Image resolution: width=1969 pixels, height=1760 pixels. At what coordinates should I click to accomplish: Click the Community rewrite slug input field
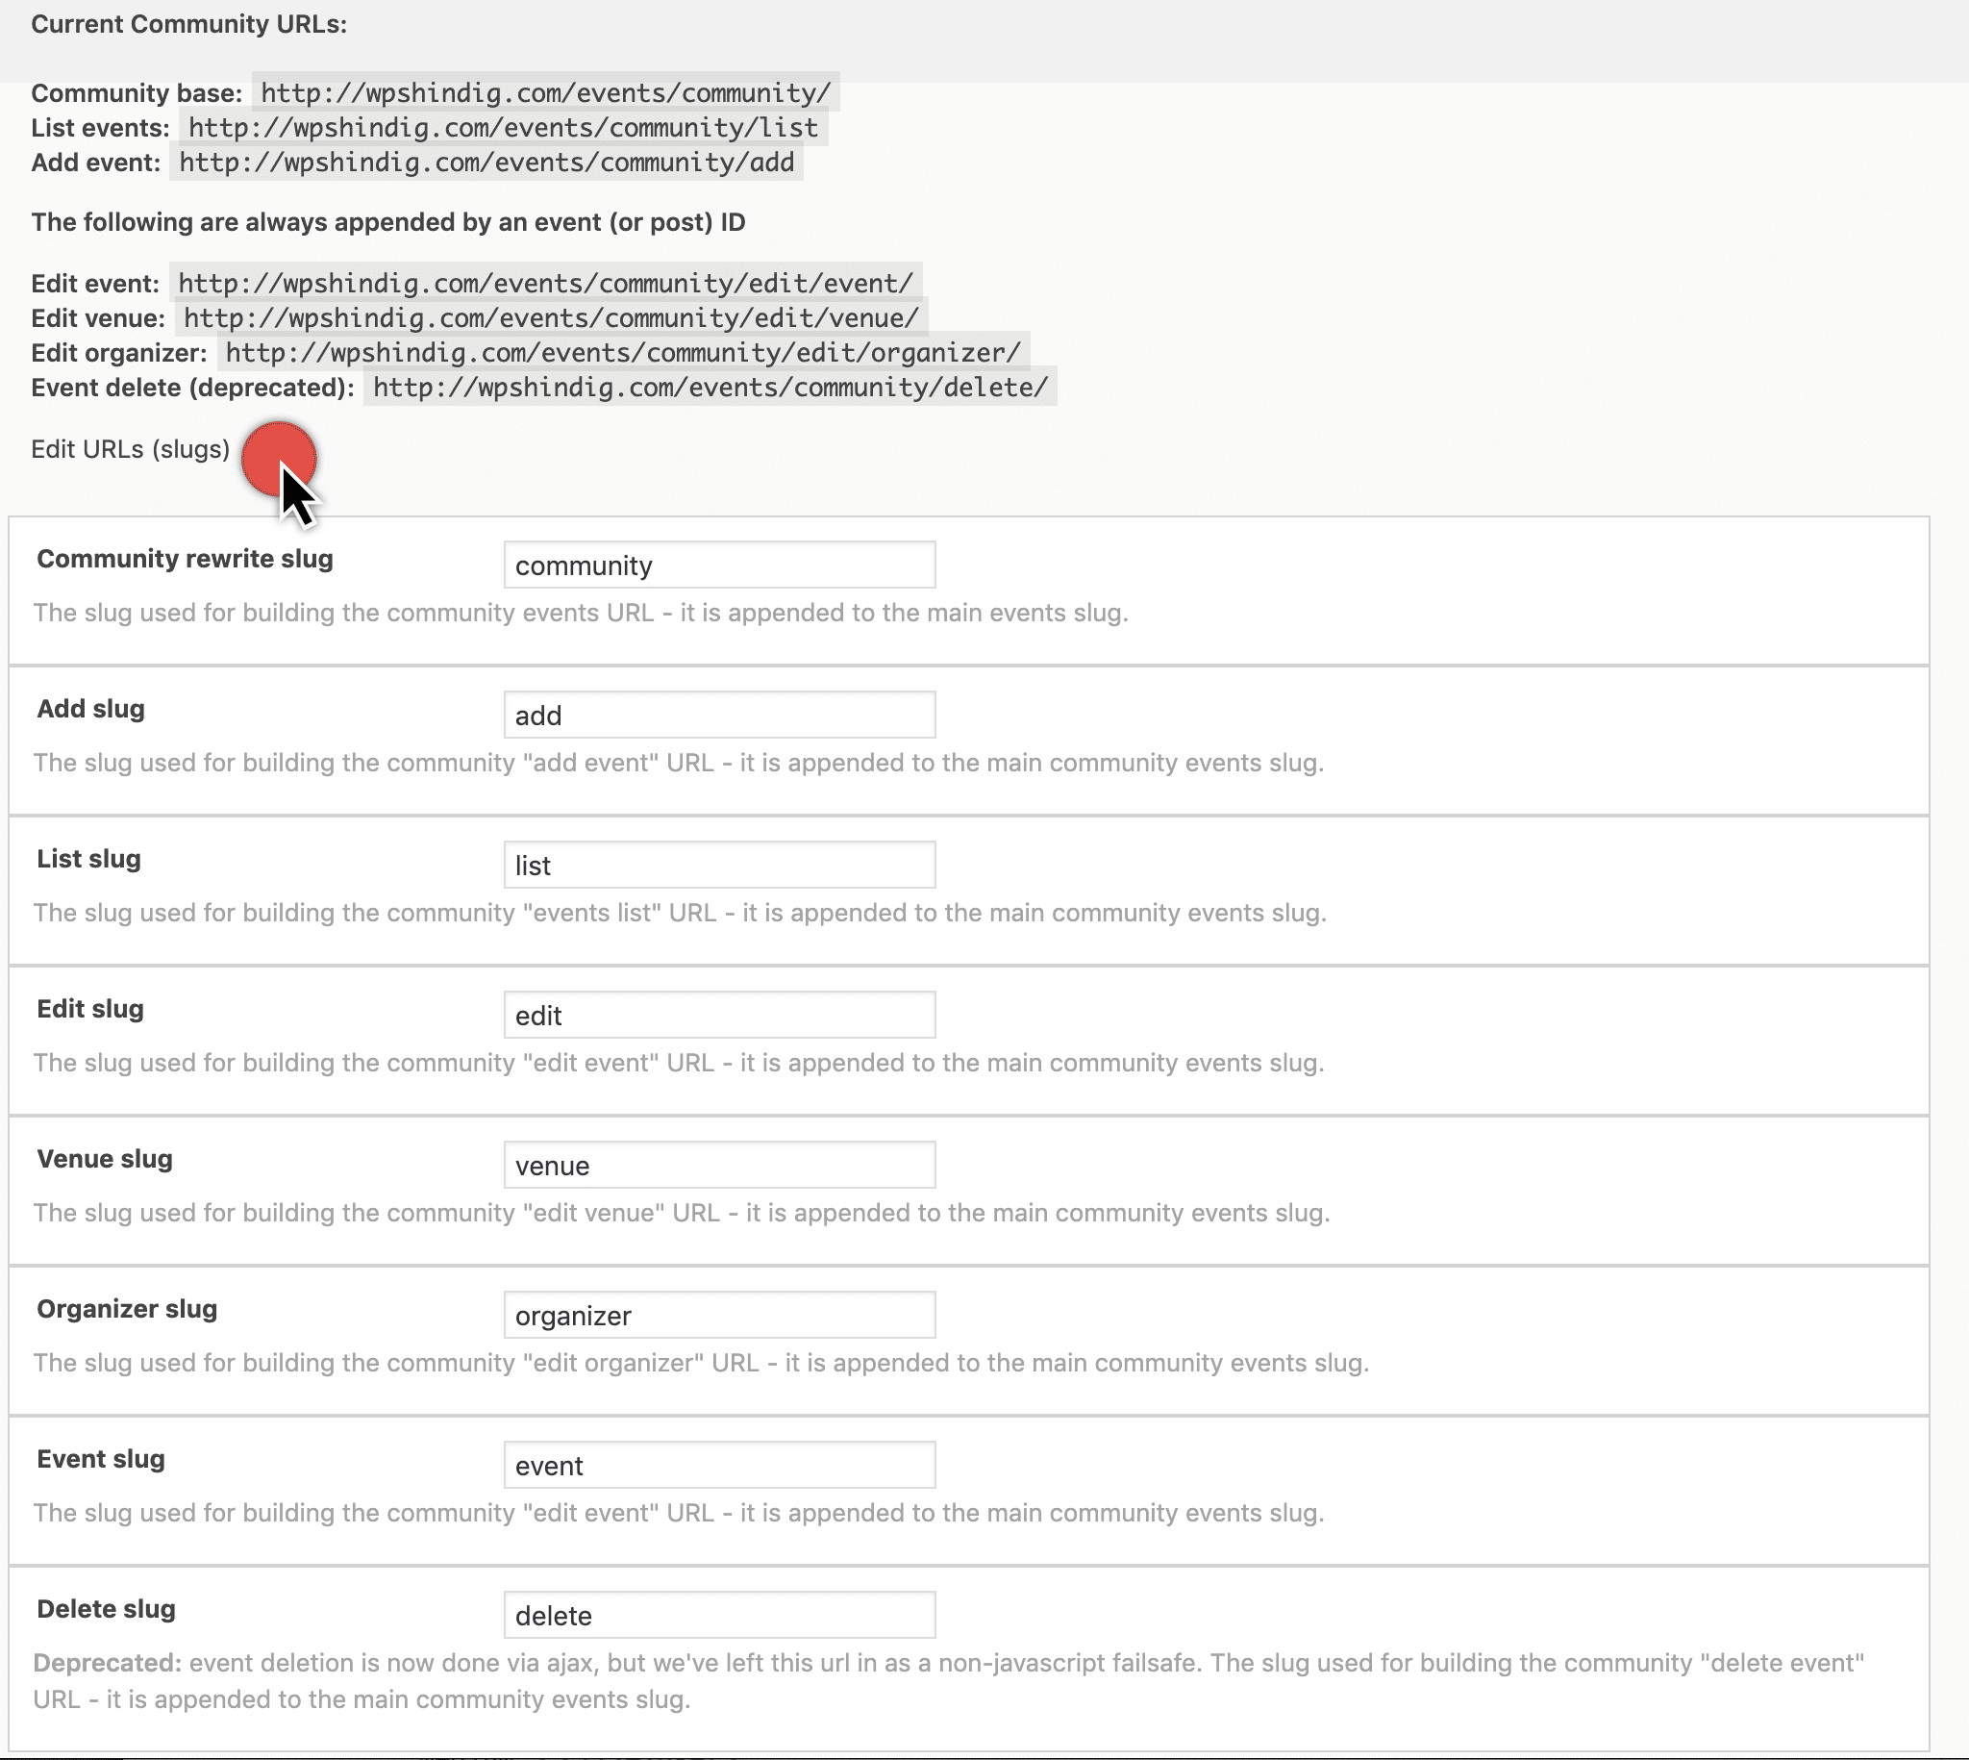719,565
